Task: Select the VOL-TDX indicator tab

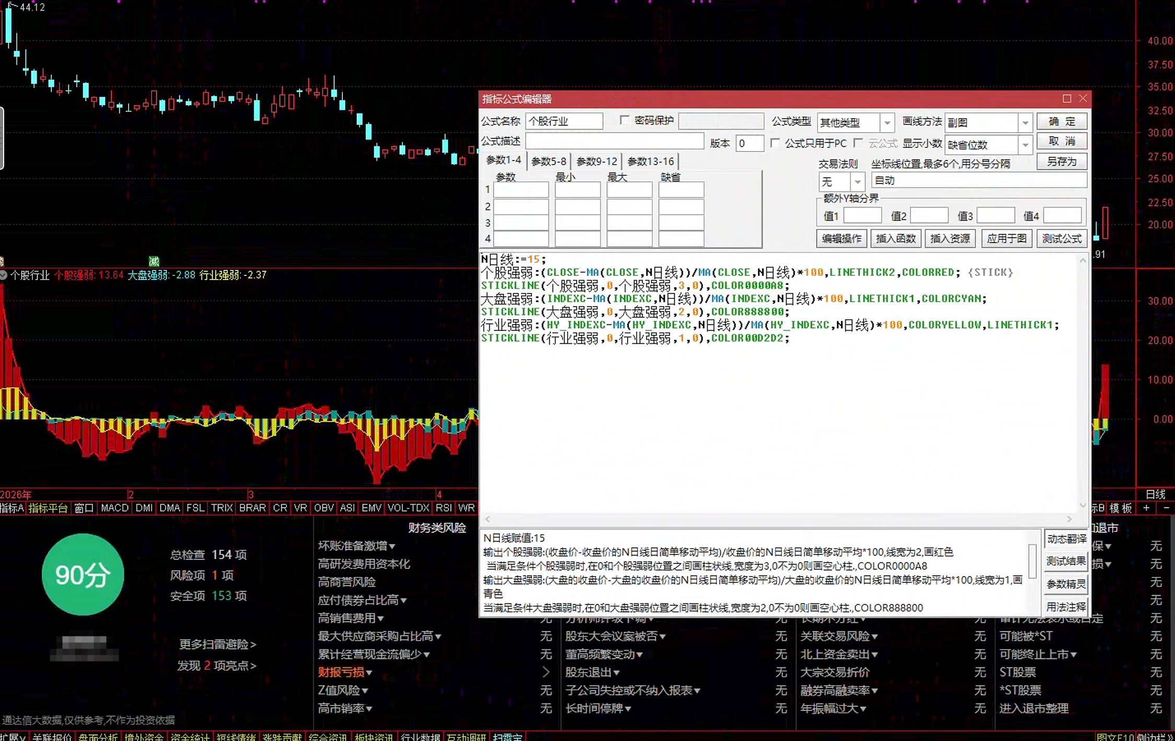Action: pyautogui.click(x=408, y=508)
